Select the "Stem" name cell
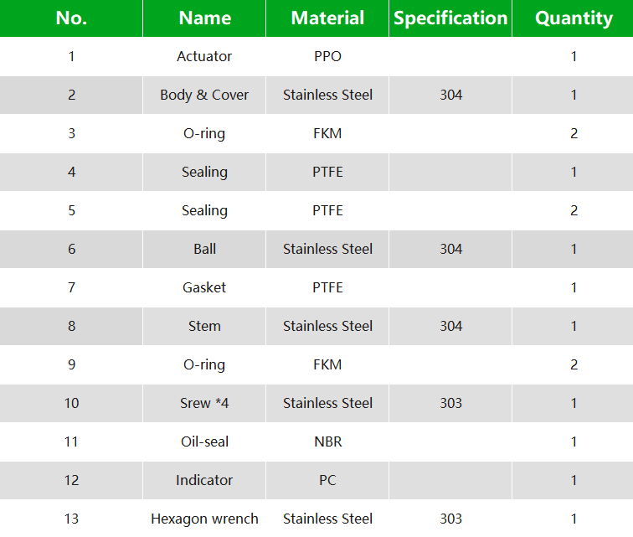Viewport: 633px width, 537px height. [204, 327]
